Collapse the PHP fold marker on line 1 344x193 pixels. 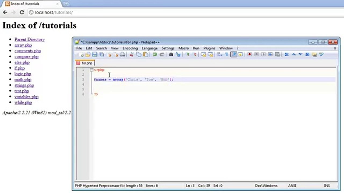91,70
